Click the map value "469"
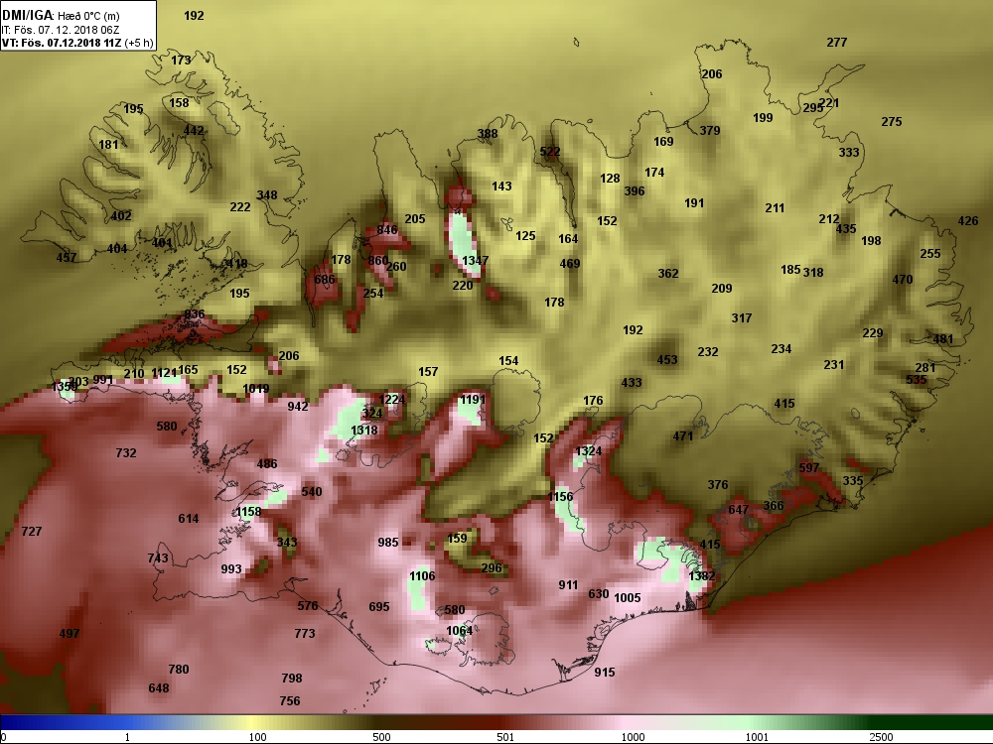This screenshot has height=744, width=993. (569, 263)
